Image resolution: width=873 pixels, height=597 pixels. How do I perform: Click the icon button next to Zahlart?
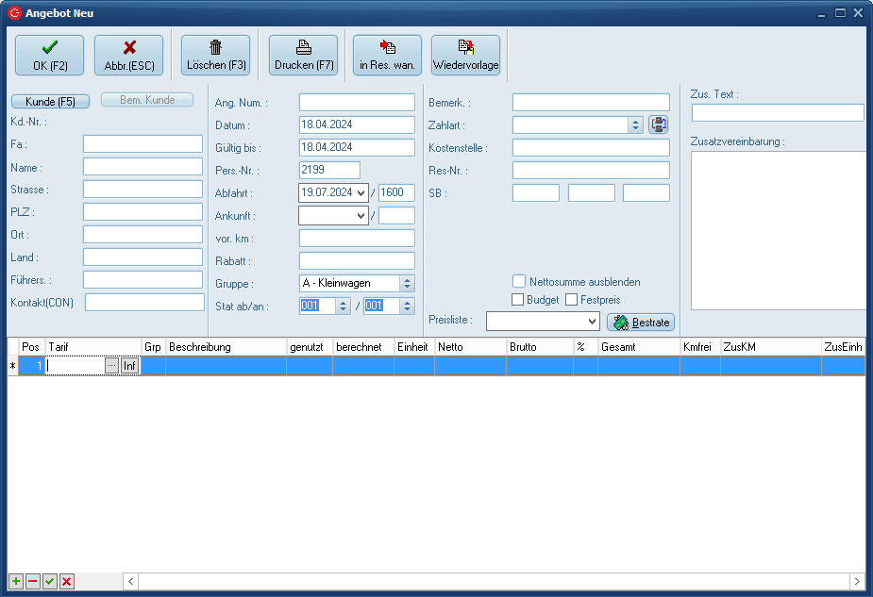pyautogui.click(x=658, y=124)
